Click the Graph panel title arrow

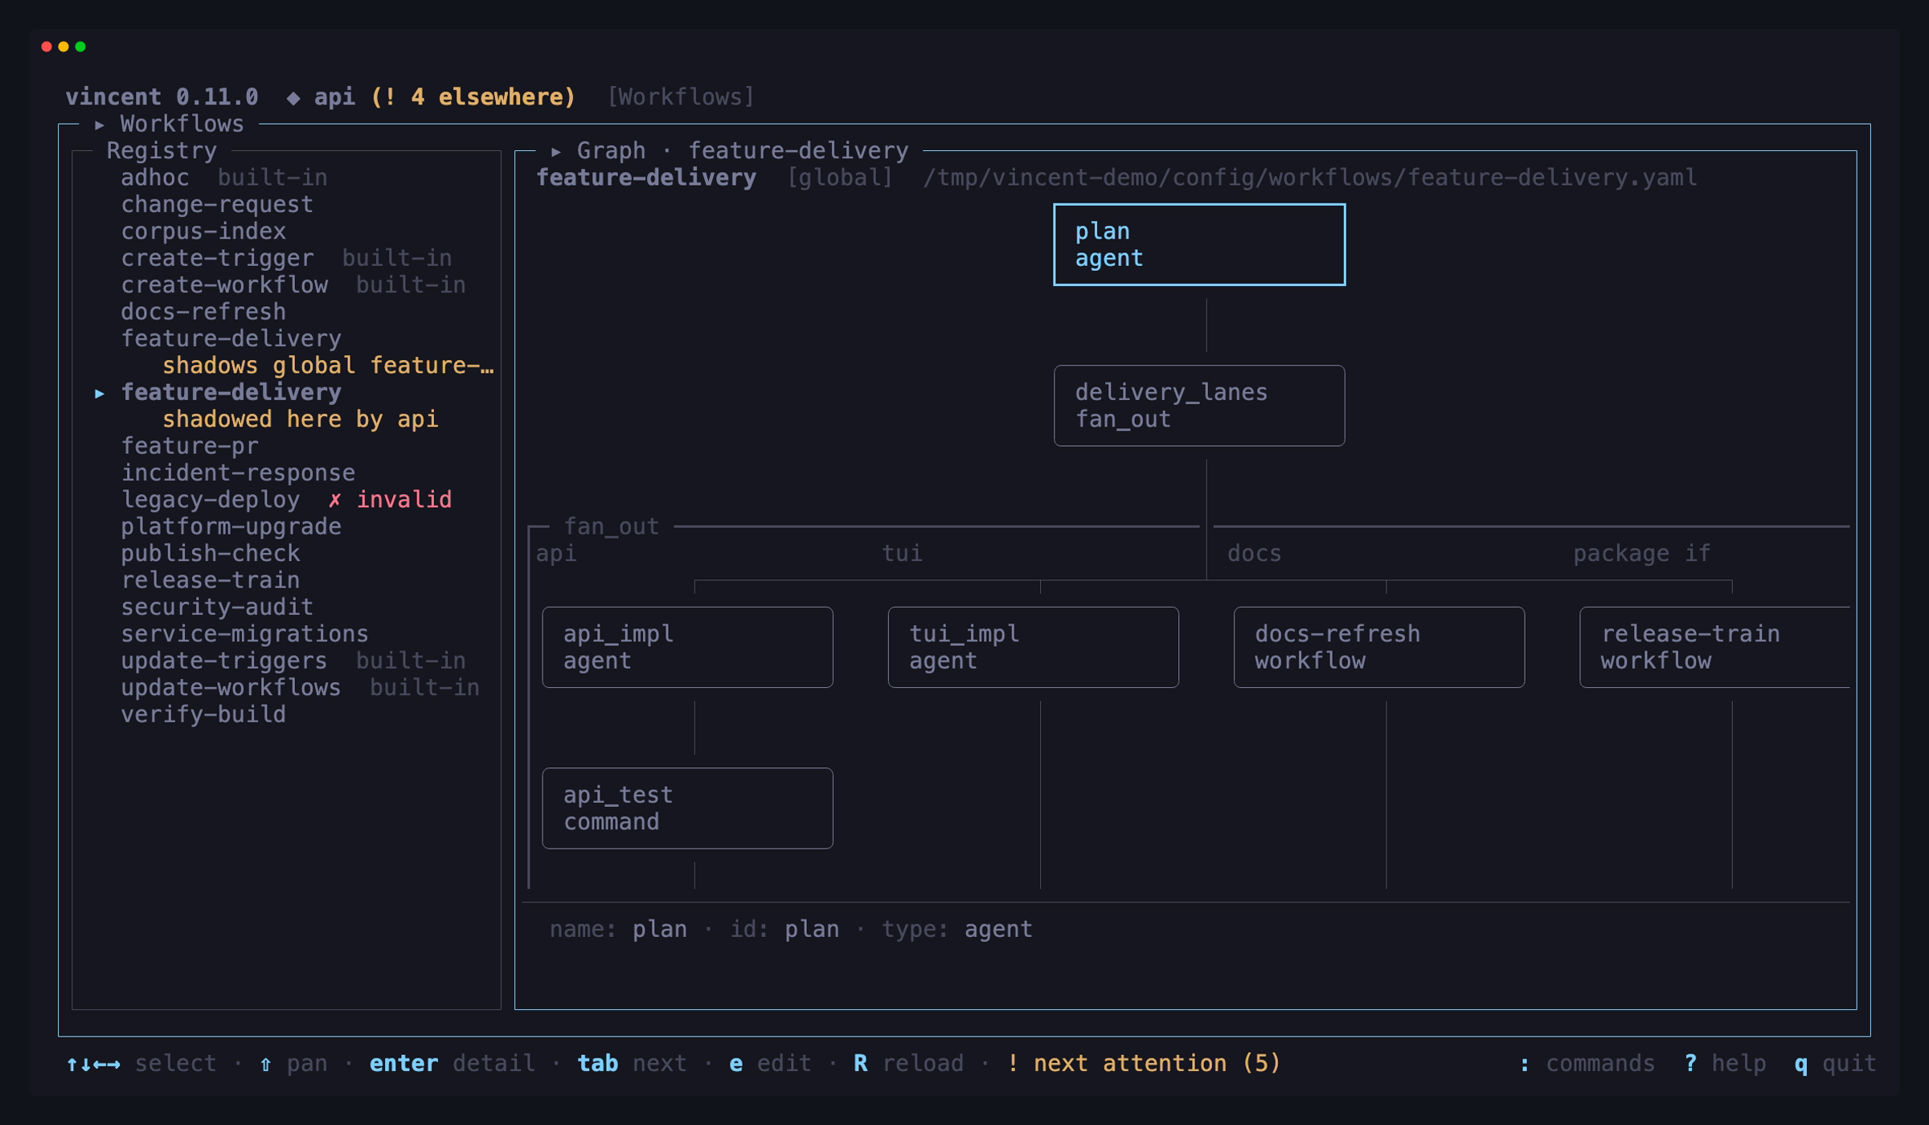click(556, 151)
